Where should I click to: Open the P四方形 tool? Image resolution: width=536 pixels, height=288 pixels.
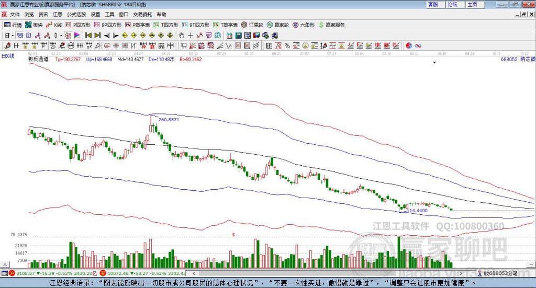tap(78, 25)
